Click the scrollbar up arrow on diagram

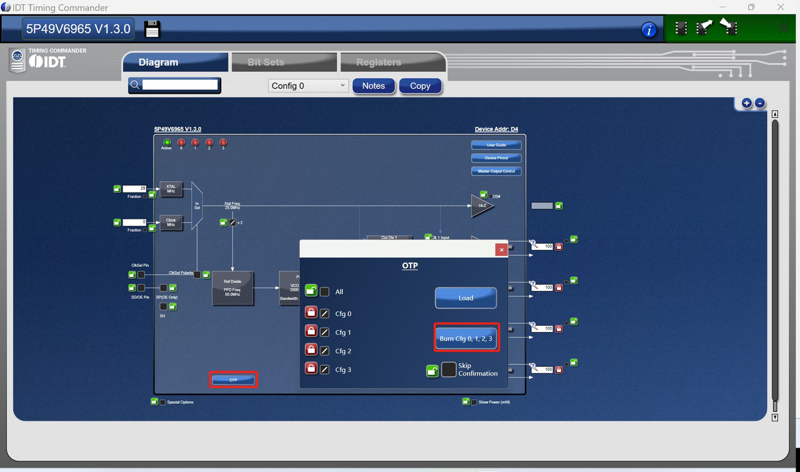[x=775, y=114]
